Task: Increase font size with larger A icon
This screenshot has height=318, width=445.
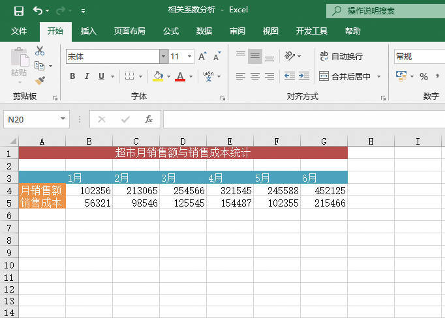Action: pyautogui.click(x=203, y=57)
